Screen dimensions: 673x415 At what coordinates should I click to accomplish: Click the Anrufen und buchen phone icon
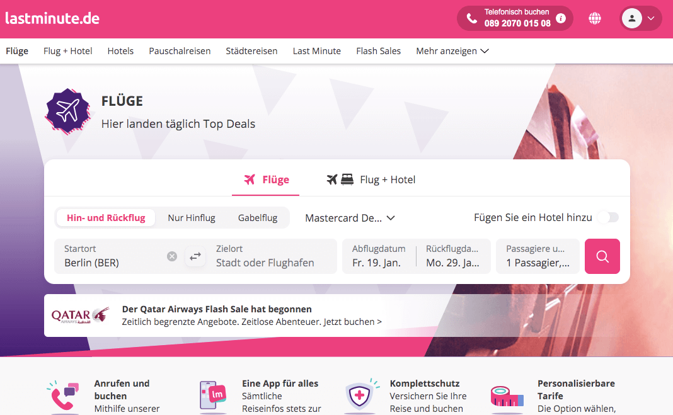[64, 396]
